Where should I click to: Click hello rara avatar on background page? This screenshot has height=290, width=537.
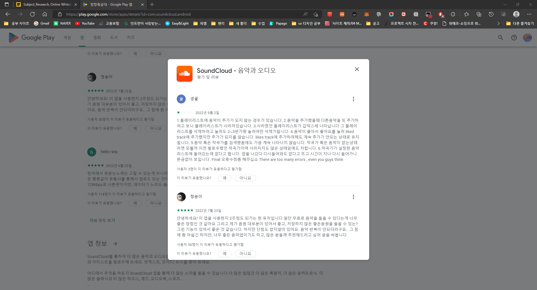92,152
